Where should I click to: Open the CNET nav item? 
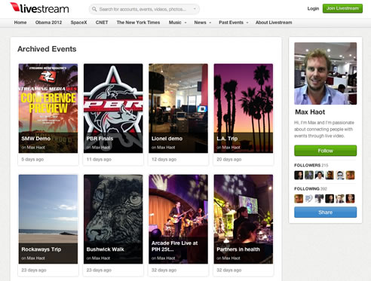click(x=102, y=23)
